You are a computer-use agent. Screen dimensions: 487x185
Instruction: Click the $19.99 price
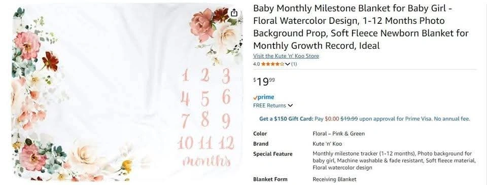(264, 82)
